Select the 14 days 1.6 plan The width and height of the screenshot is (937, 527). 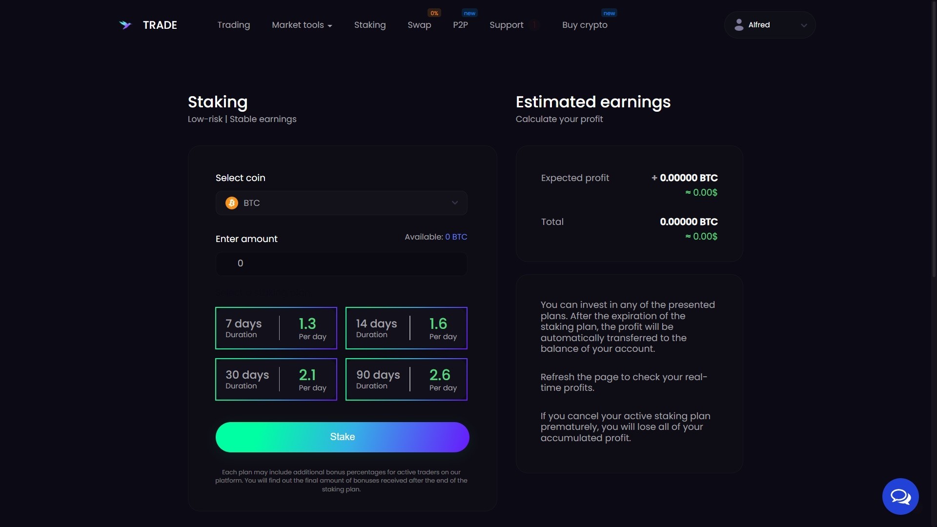pos(406,328)
